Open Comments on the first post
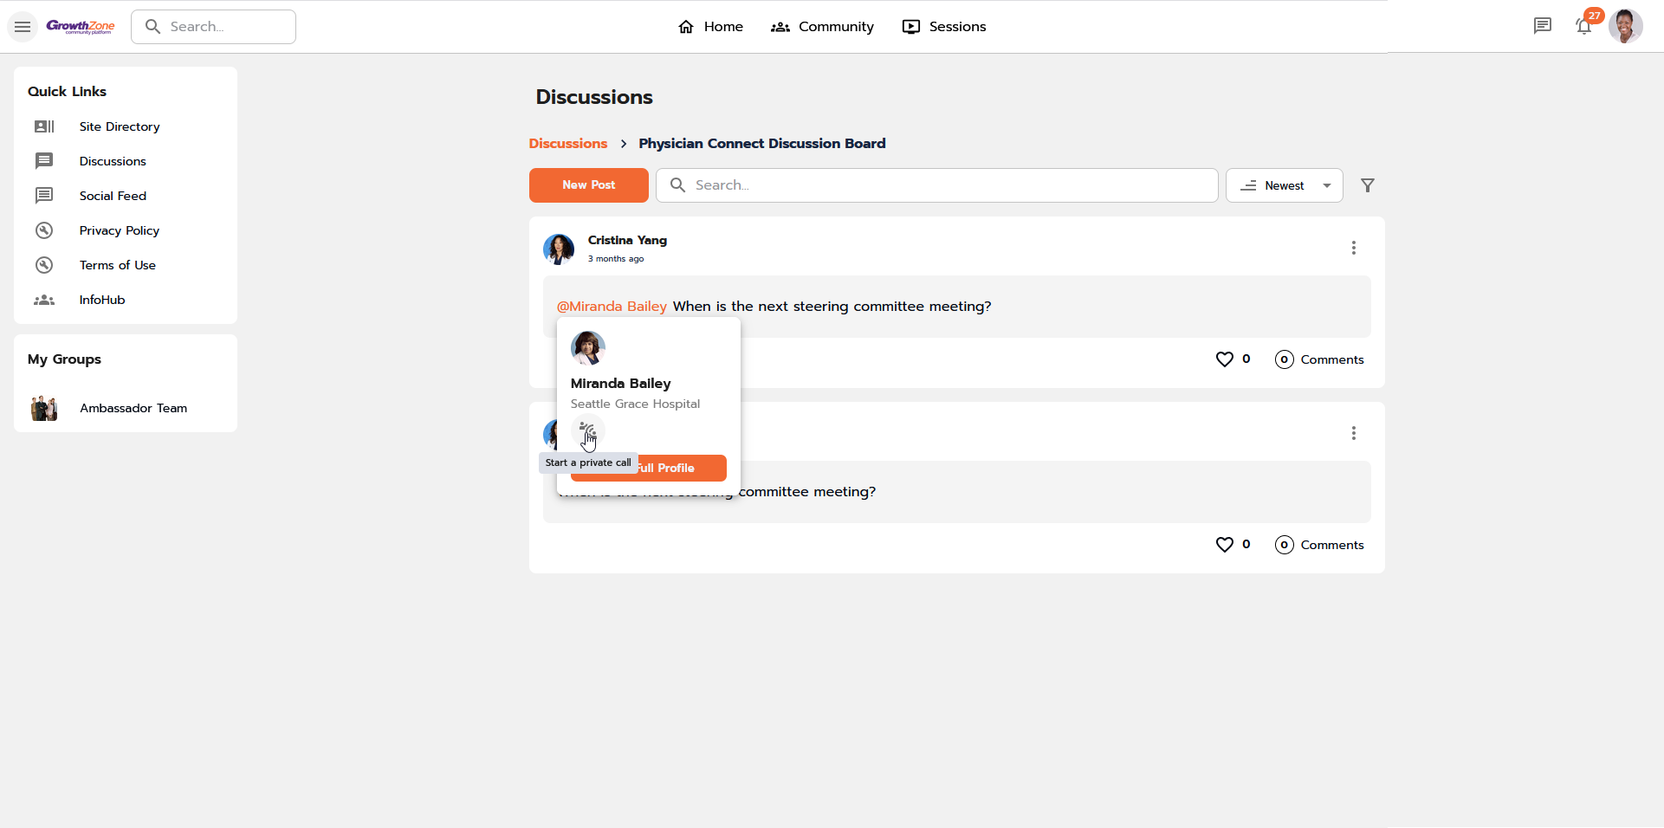 (x=1319, y=359)
